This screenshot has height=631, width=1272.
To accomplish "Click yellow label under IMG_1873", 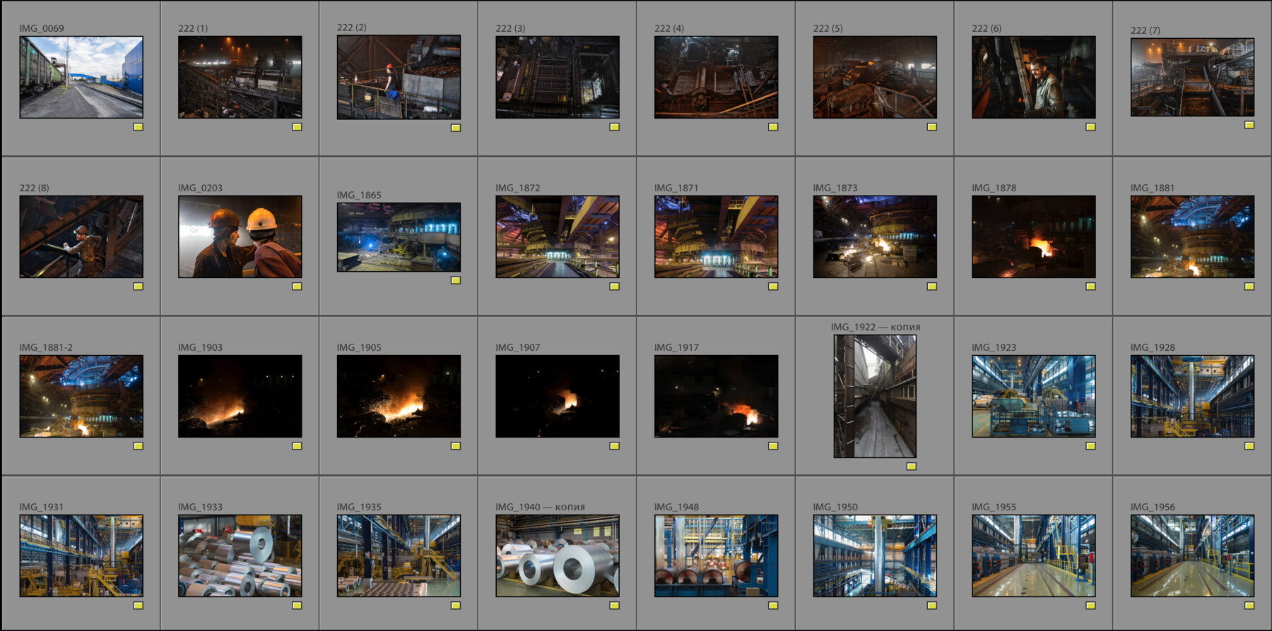I will (x=932, y=287).
